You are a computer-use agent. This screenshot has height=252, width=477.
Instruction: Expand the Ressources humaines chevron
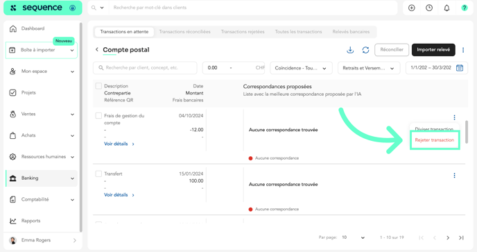[x=72, y=157]
